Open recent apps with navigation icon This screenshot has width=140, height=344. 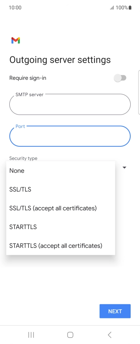pyautogui.click(x=31, y=335)
